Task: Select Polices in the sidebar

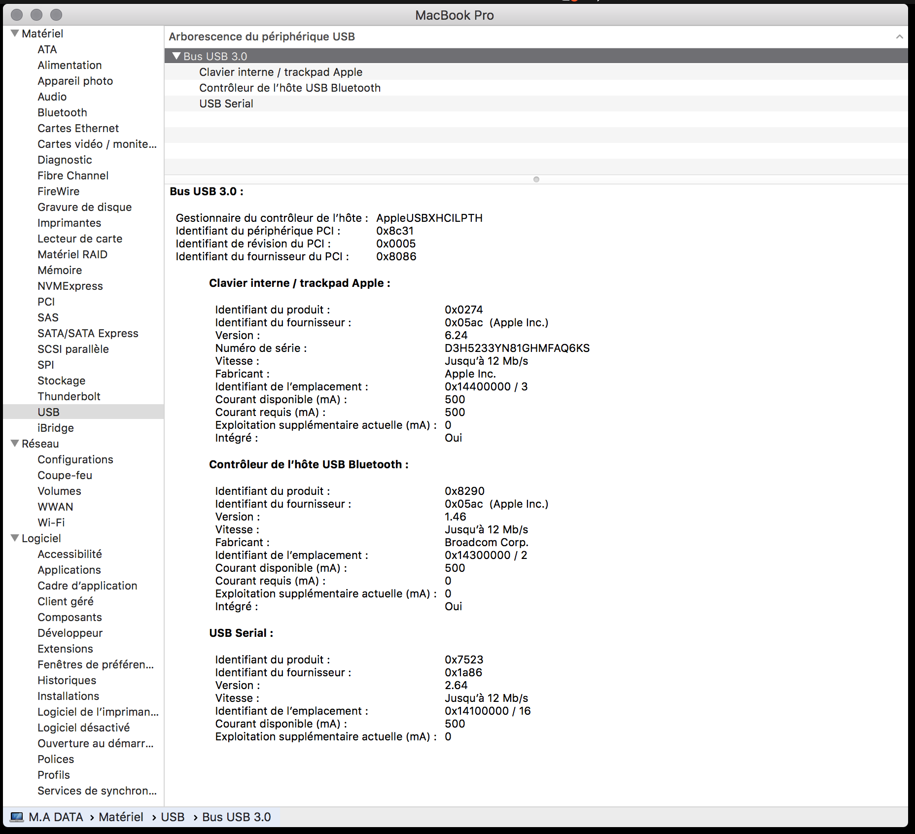Action: [x=56, y=759]
